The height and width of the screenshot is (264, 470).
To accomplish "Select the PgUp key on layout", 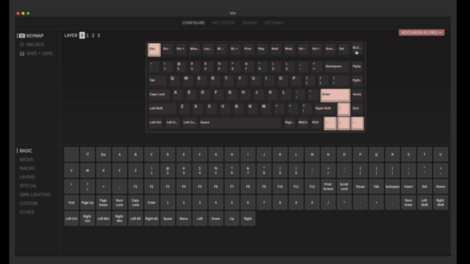I will click(357, 67).
